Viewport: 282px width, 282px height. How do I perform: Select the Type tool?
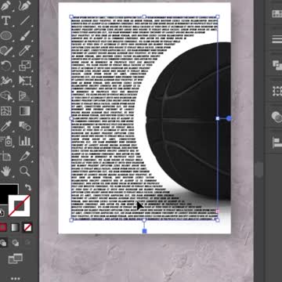[x=5, y=20]
